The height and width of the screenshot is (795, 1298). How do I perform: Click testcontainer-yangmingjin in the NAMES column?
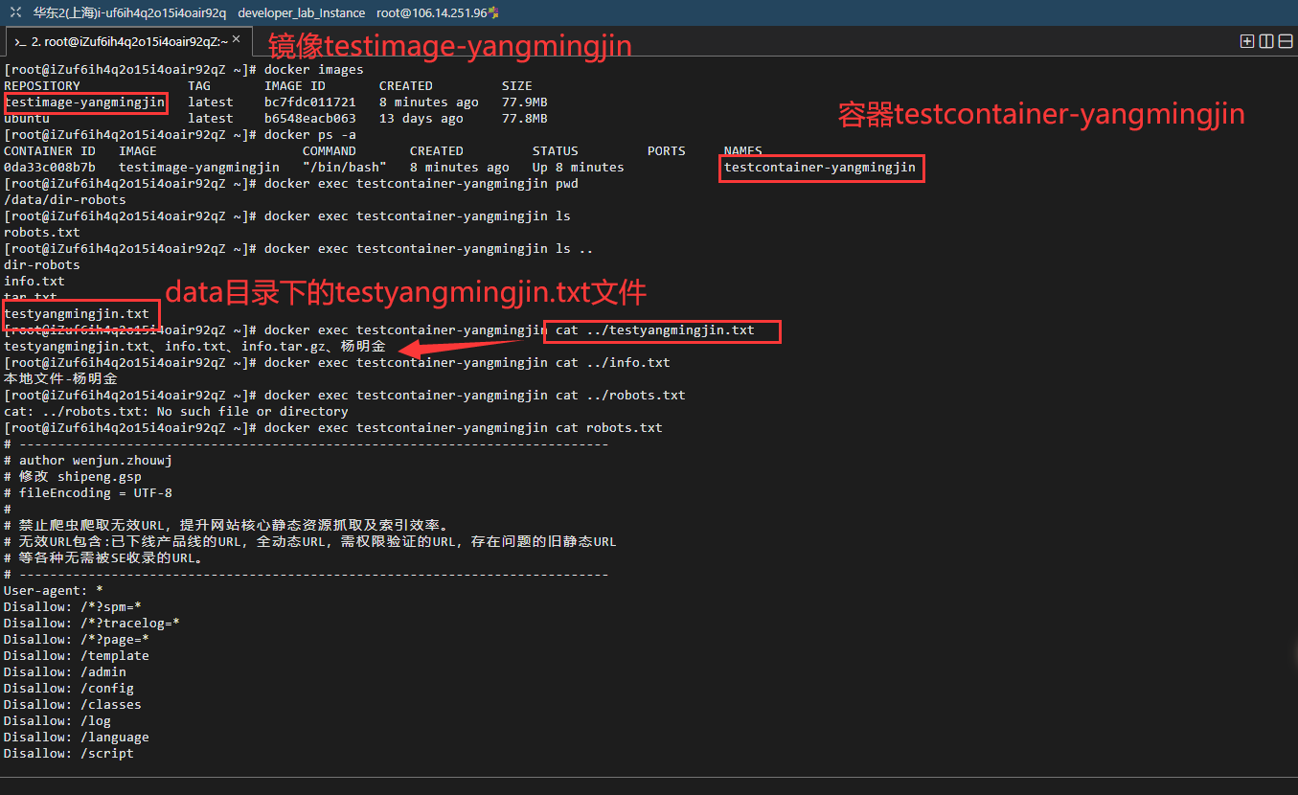[x=820, y=168]
